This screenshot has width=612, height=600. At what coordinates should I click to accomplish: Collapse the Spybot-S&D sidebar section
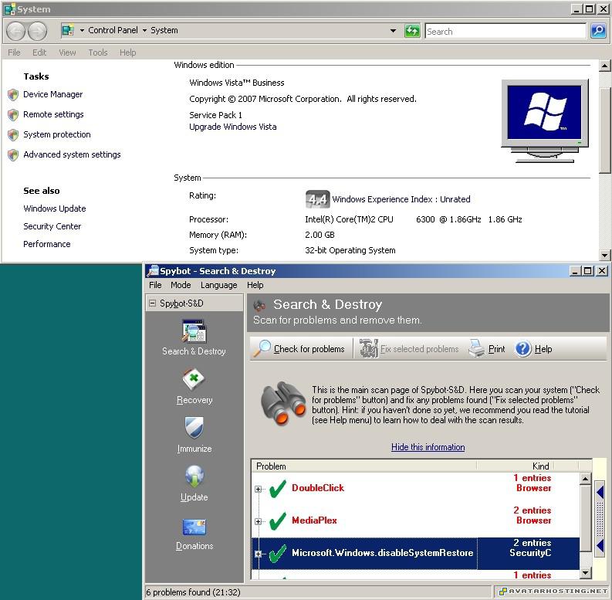pos(153,303)
